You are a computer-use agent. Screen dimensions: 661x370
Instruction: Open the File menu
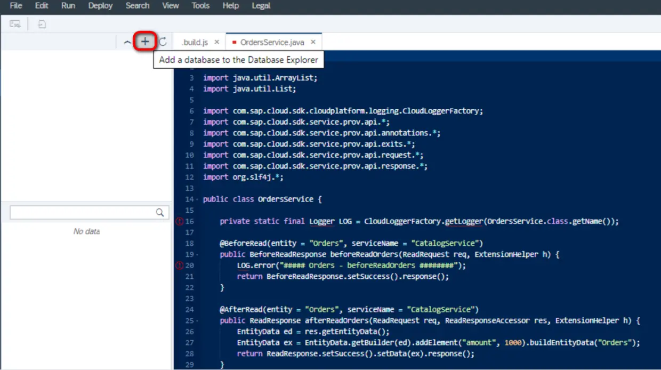(x=16, y=6)
